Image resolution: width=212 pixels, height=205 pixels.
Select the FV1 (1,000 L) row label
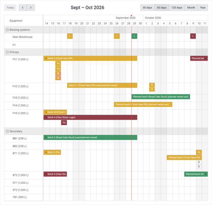(21, 59)
